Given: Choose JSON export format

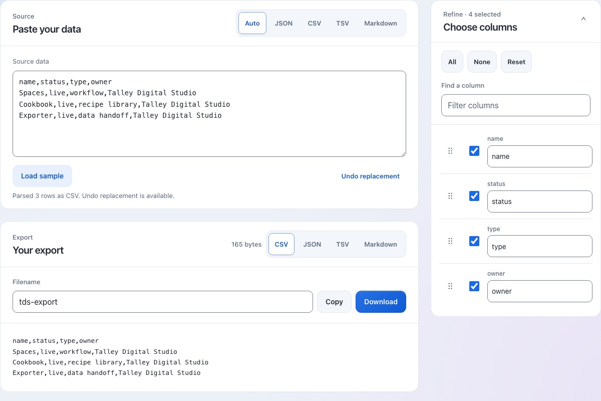Looking at the screenshot, I should click(x=312, y=244).
